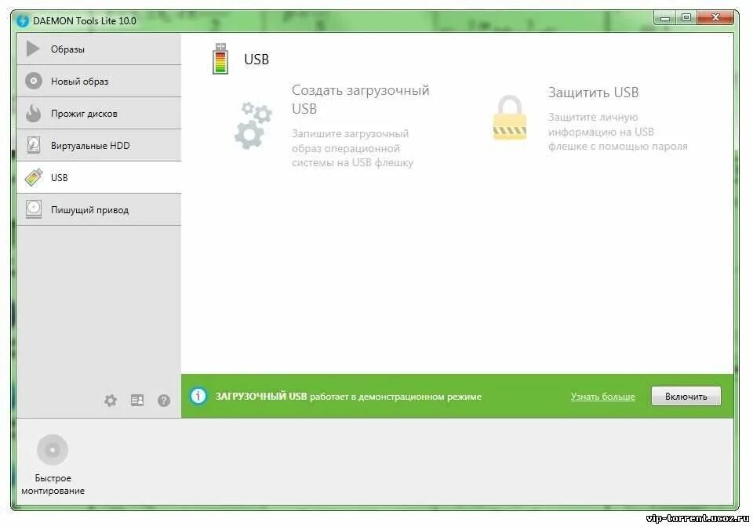Open help via the question mark icon
This screenshot has width=753, height=526.
tap(164, 401)
